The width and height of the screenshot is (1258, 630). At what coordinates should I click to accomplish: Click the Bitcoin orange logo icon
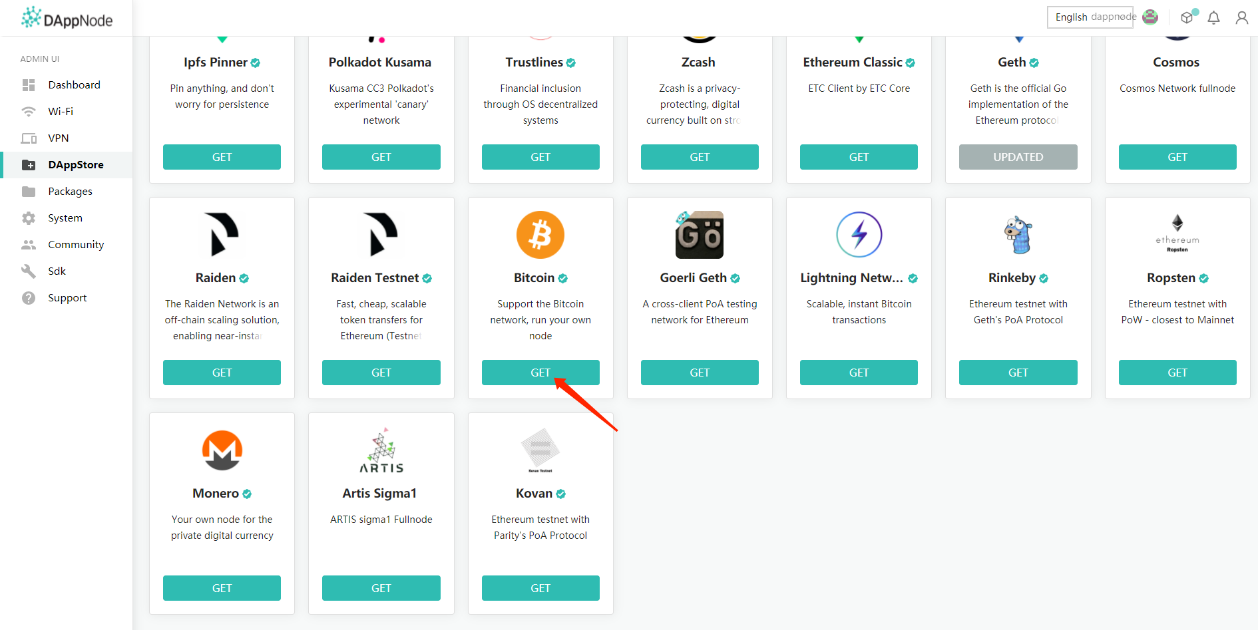pos(540,235)
